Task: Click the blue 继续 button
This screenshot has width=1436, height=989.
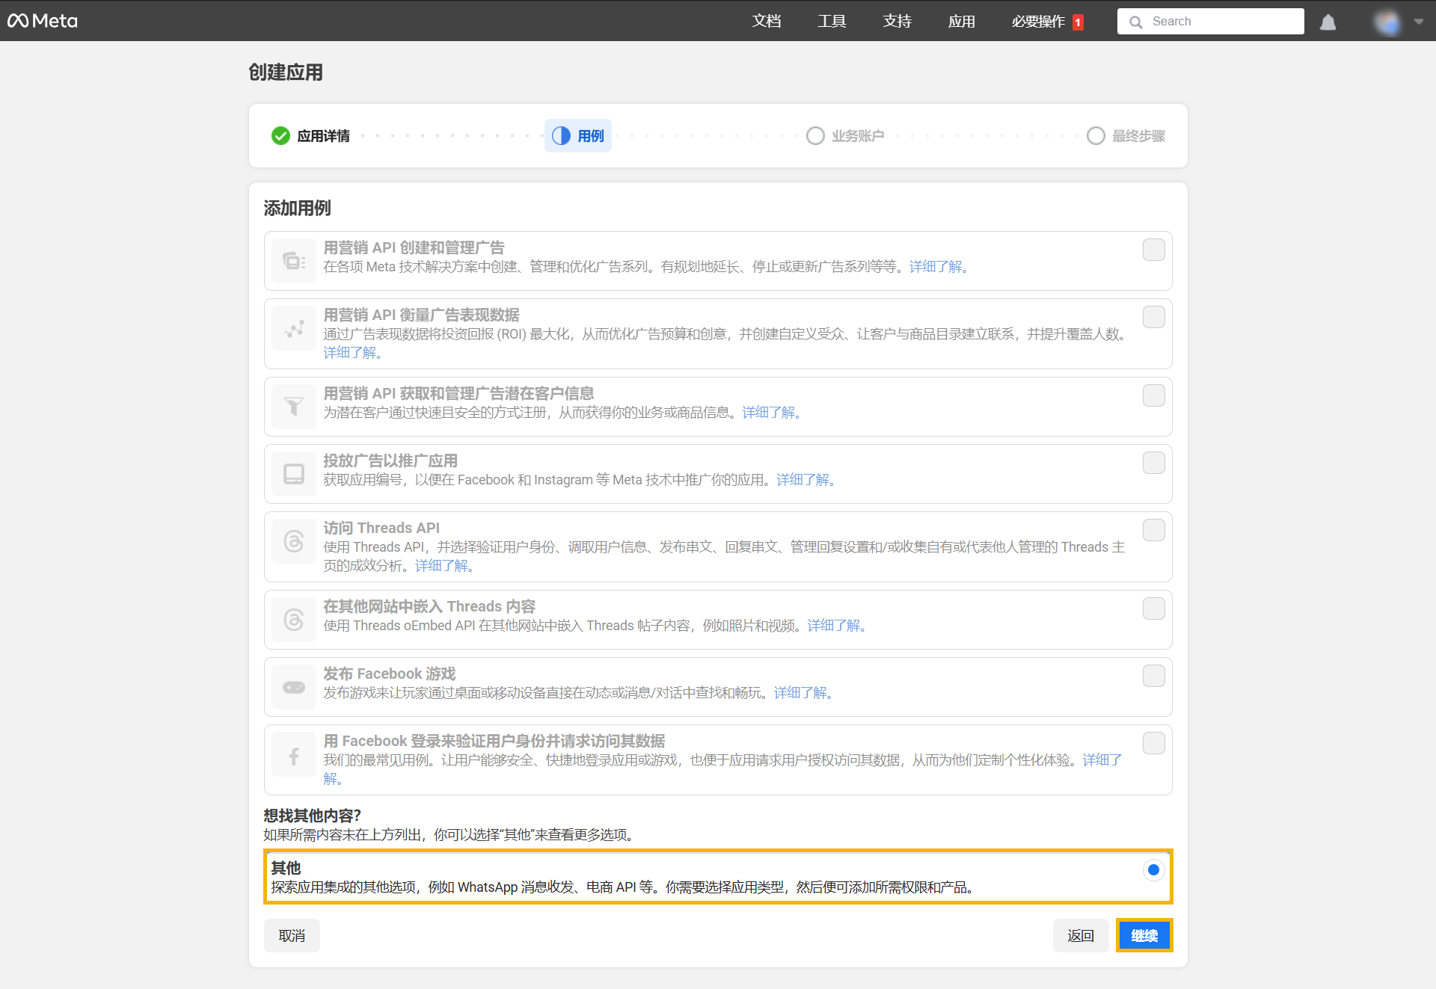Action: tap(1144, 935)
